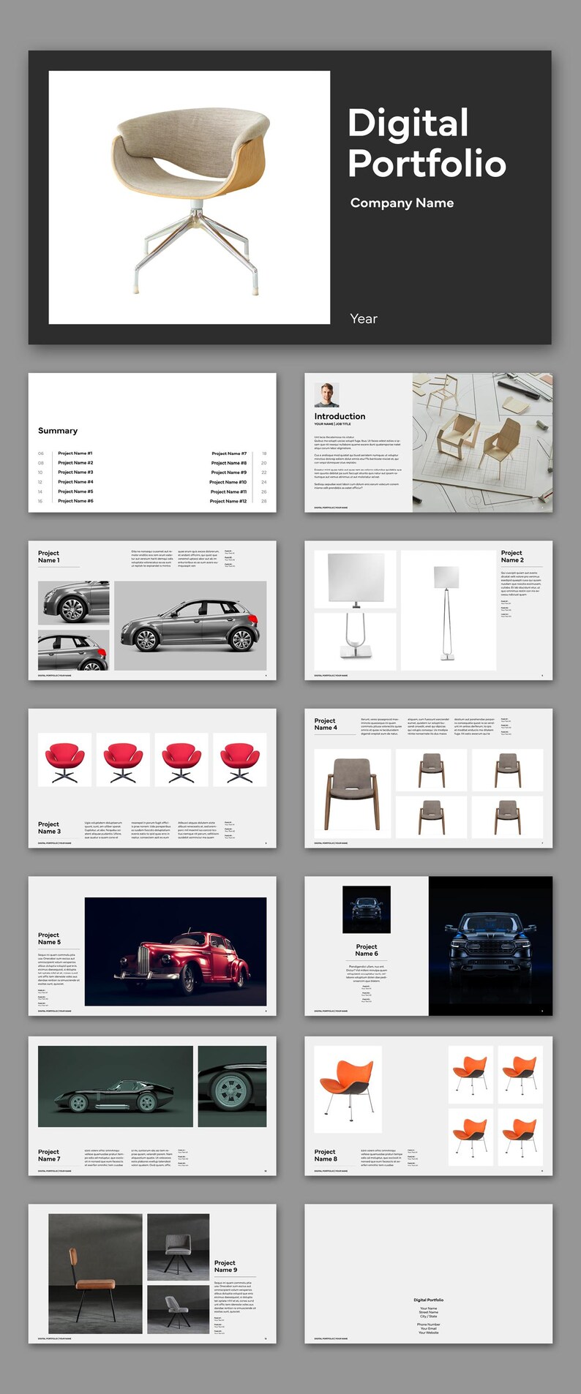581x1394 pixels.
Task: Select "Project Name #8" in summary list
Action: (x=229, y=463)
